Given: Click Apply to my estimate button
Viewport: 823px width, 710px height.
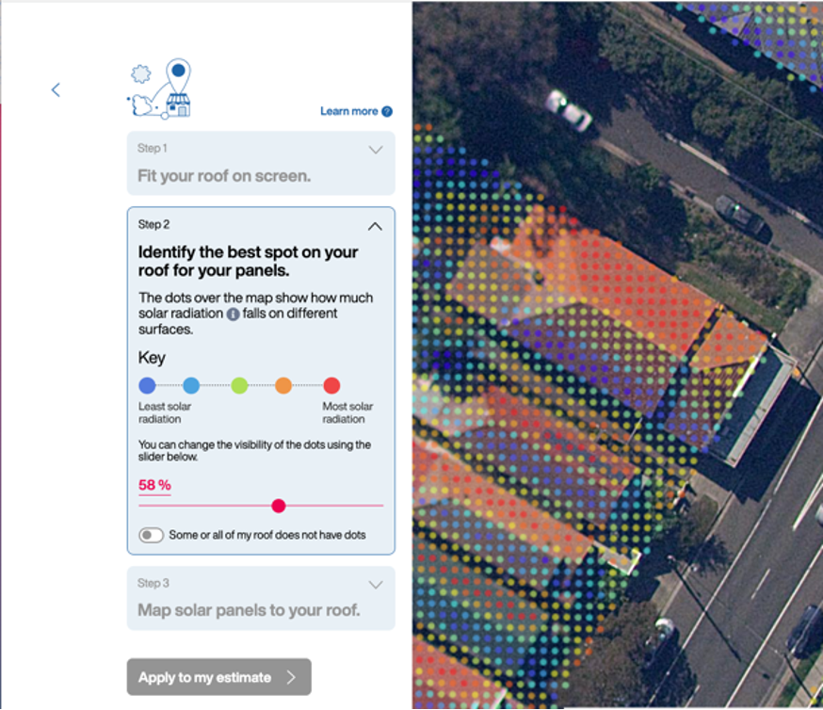Looking at the screenshot, I should pyautogui.click(x=218, y=677).
